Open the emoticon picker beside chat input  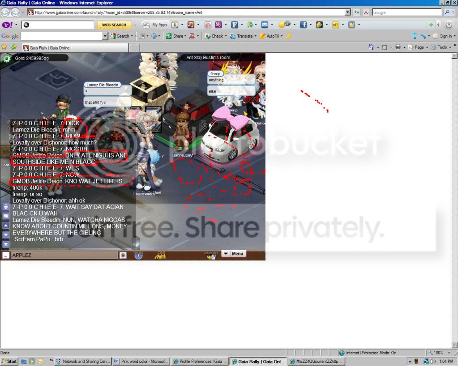point(123,255)
